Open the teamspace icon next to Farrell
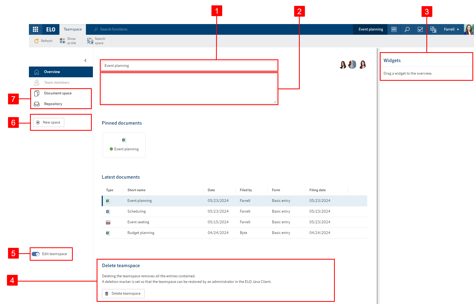Image resolution: width=474 pixels, height=304 pixels. pos(433,29)
